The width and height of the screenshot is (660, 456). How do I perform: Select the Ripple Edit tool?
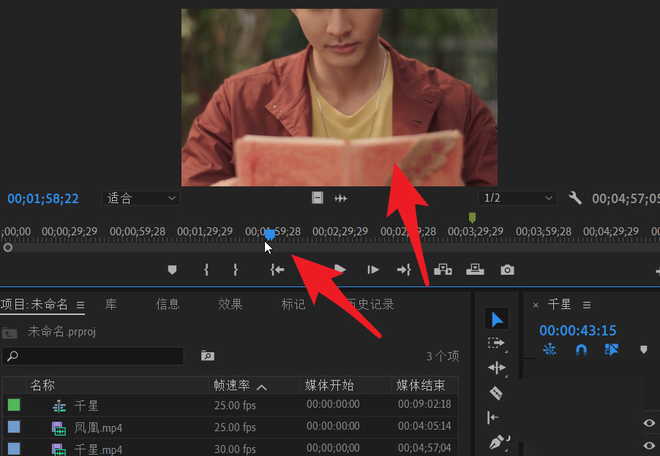tap(497, 368)
